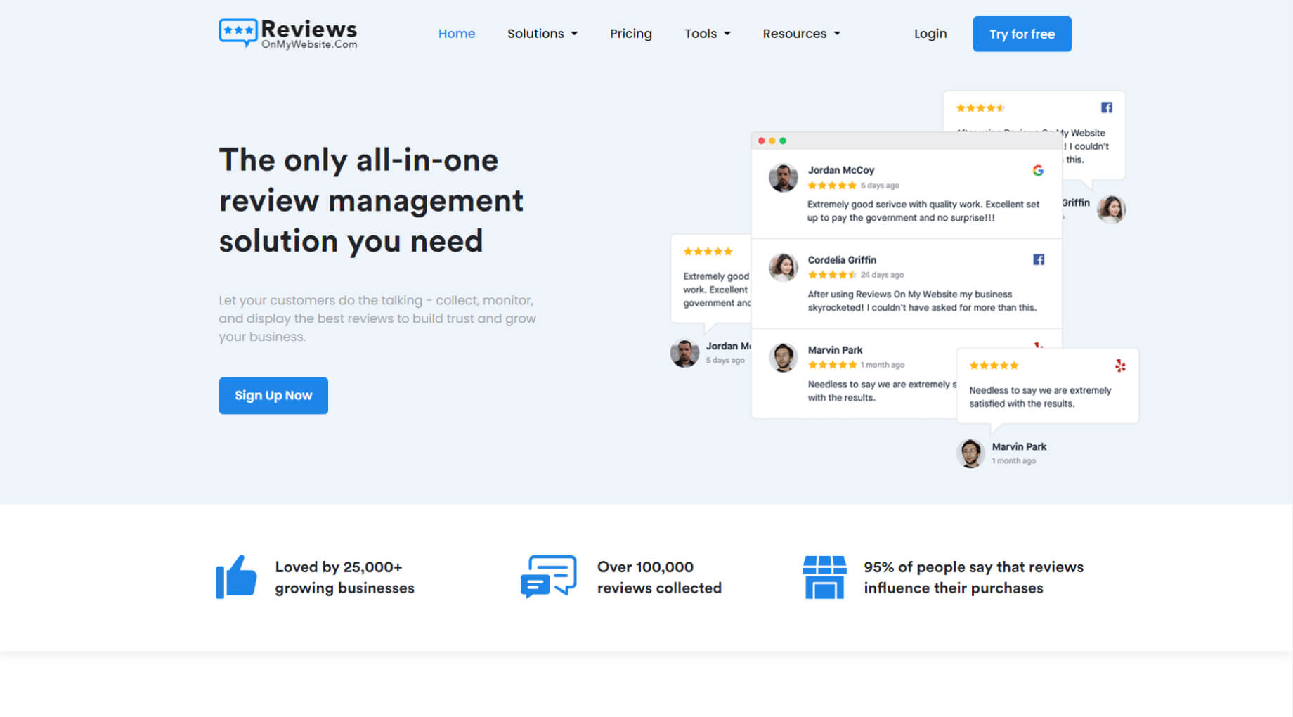Click Marvin Park's five-star rating in the list
This screenshot has height=717, width=1293.
(832, 365)
